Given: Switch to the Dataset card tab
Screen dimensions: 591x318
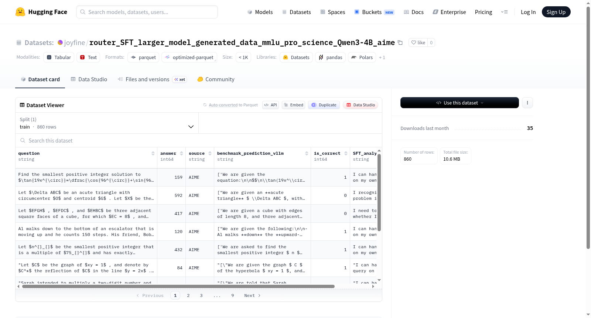Looking at the screenshot, I should point(40,79).
